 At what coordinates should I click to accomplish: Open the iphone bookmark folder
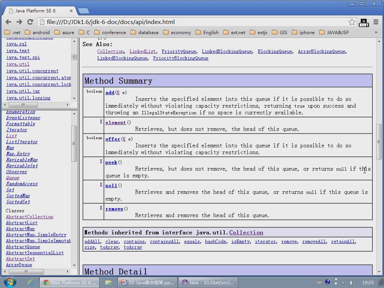point(303,32)
